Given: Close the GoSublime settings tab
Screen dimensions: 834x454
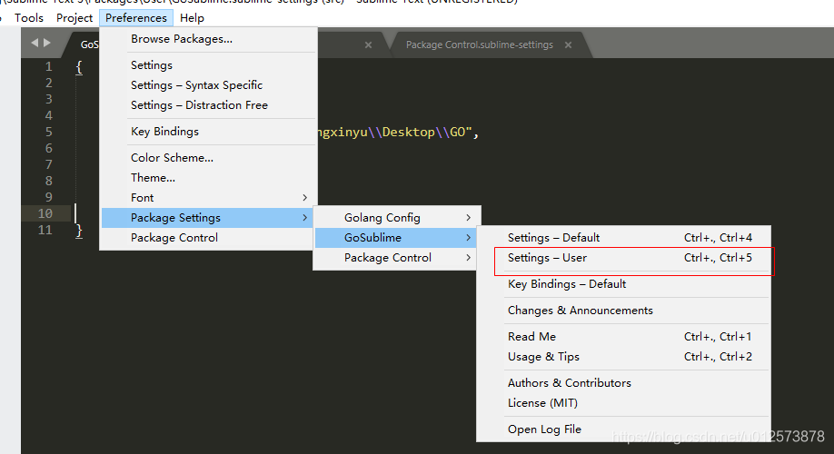Looking at the screenshot, I should 368,45.
